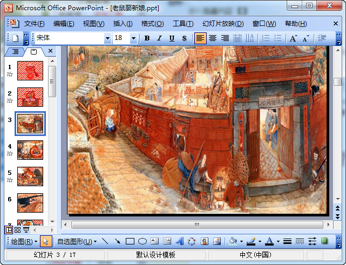Select the Rectangle drawing tool
Screen dimensions: 346x265
coord(130,241)
